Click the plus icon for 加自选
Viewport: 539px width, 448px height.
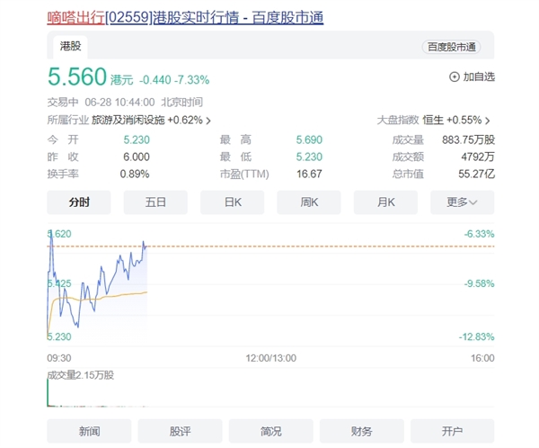pyautogui.click(x=454, y=77)
